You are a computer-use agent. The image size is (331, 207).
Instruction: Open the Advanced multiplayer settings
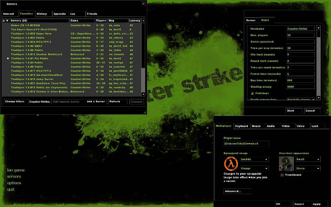pos(237,191)
